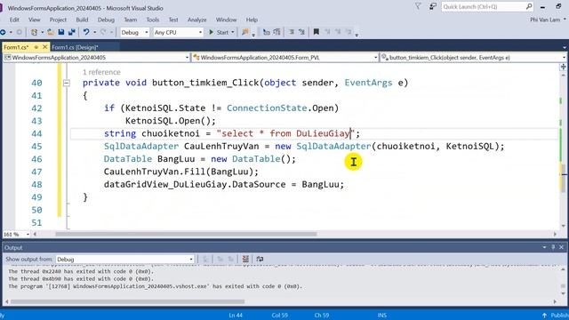This screenshot has width=569, height=320.
Task: Toggle auto-hide pin on Output panel
Action: (553, 247)
